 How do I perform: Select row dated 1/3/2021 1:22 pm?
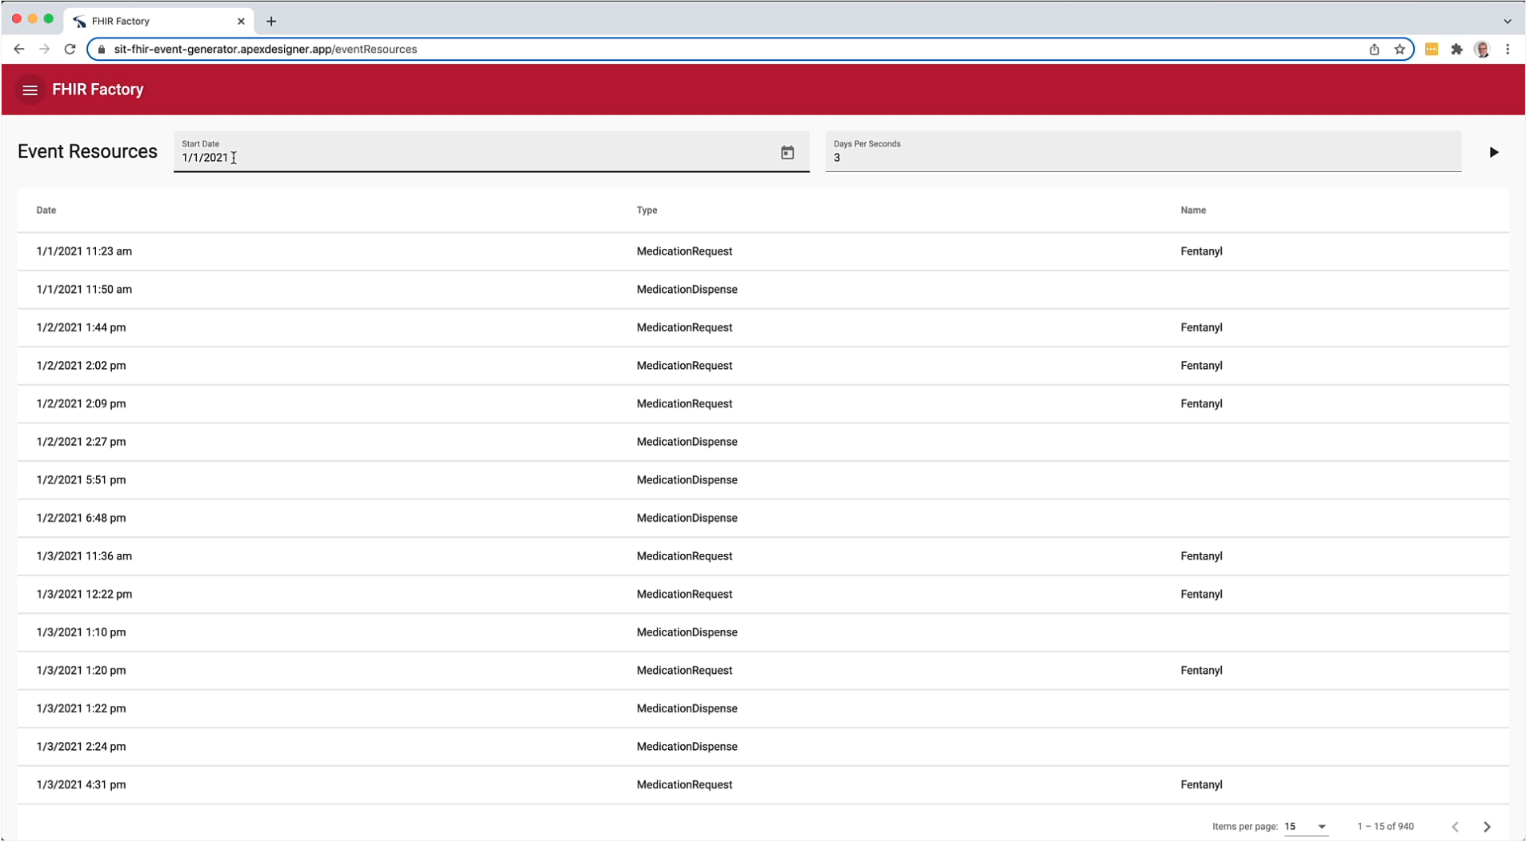763,708
